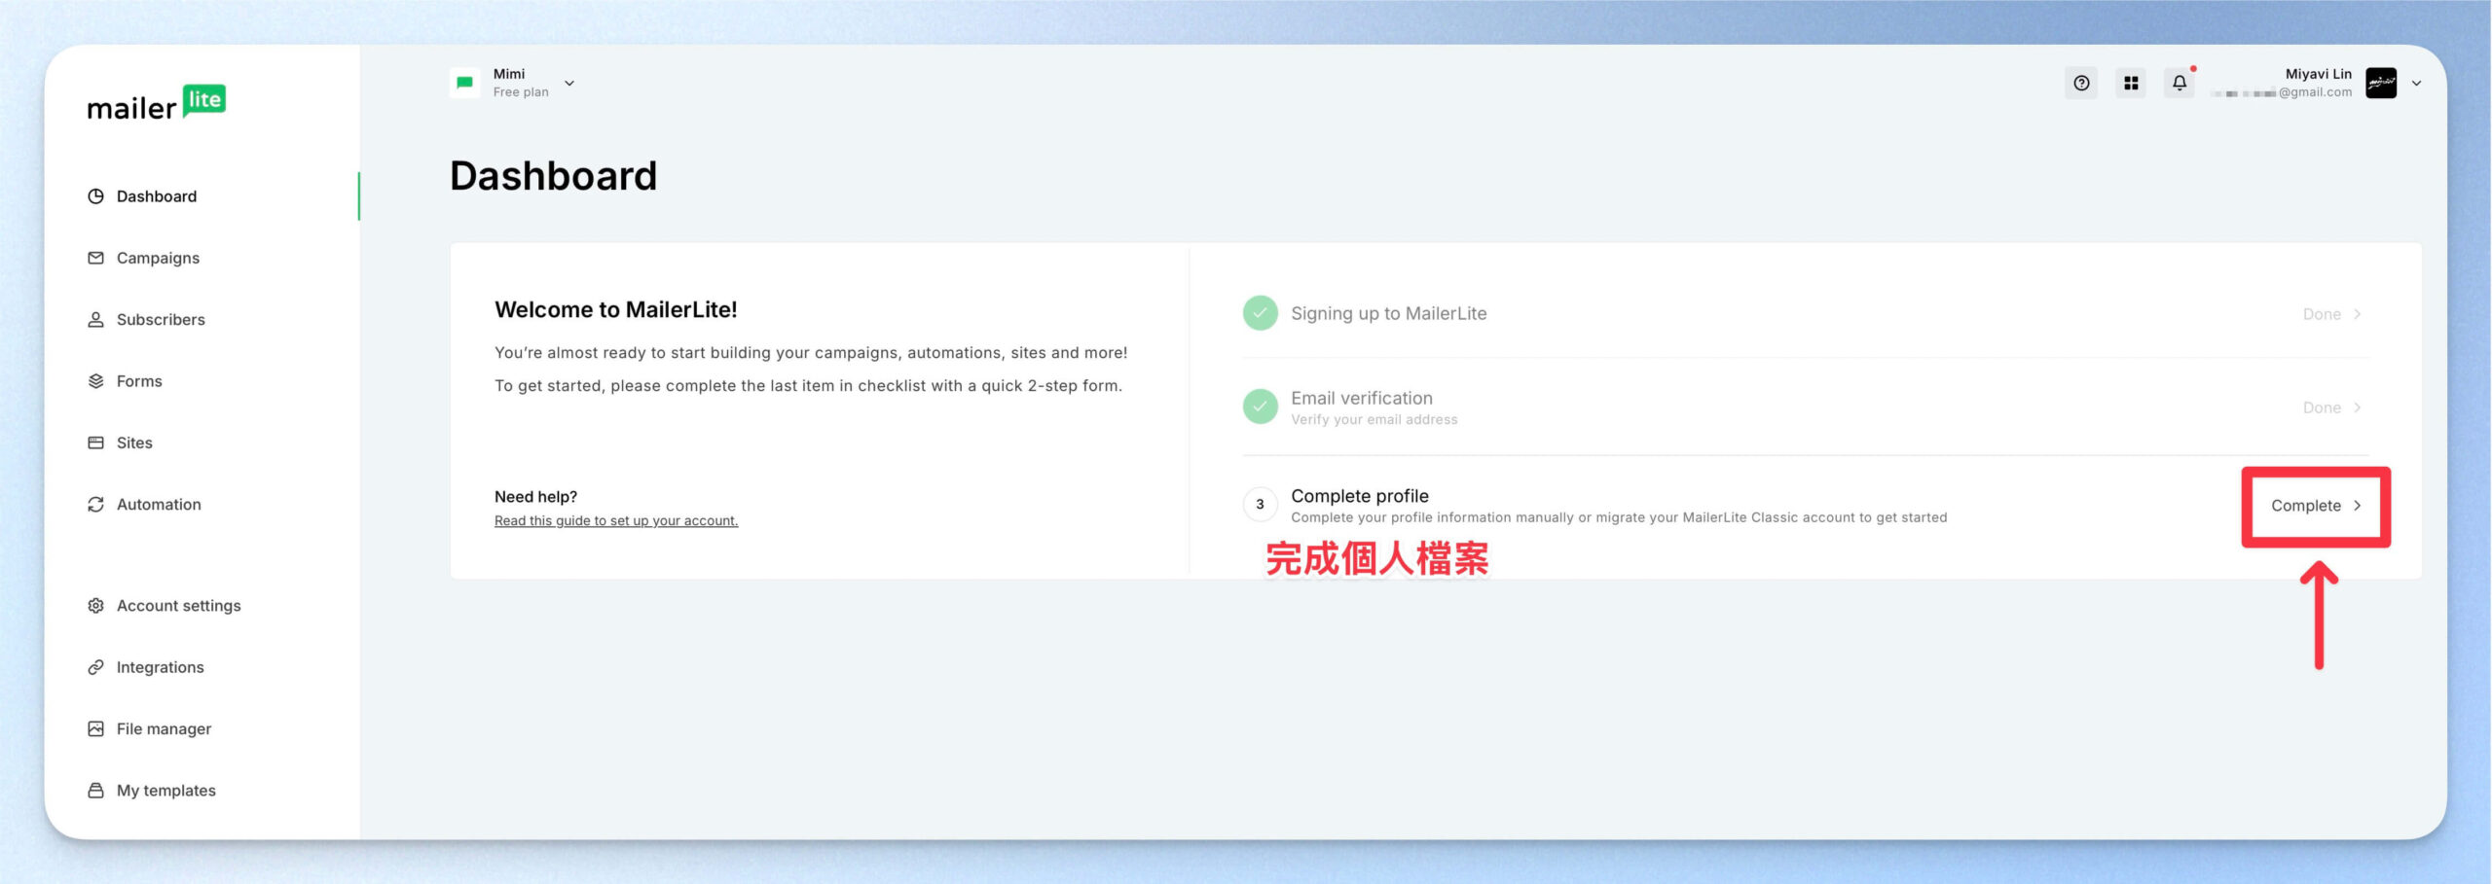The image size is (2492, 884).
Task: Click the Email verification step title
Action: [1362, 398]
